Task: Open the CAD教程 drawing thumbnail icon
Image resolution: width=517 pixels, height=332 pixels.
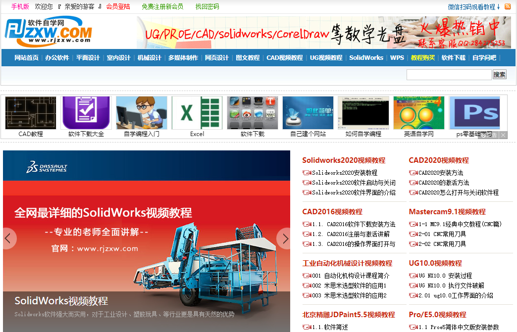Action: click(30, 113)
